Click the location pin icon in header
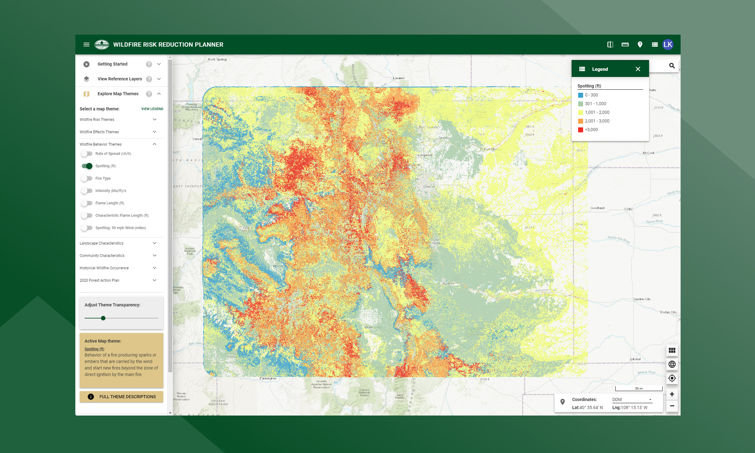This screenshot has height=453, width=755. point(640,45)
